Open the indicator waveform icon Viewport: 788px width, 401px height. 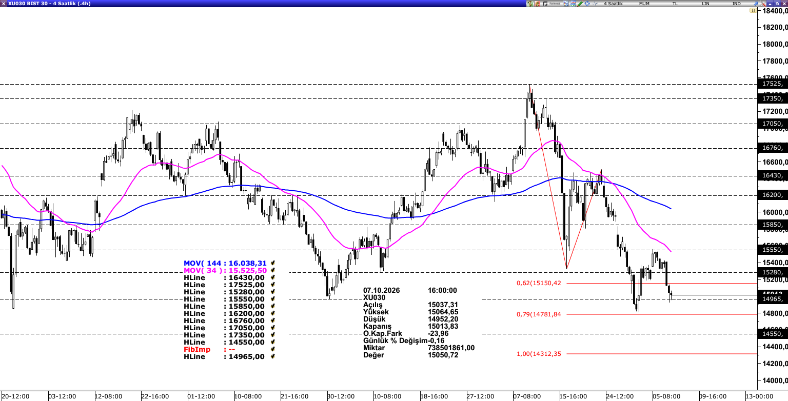tap(594, 4)
